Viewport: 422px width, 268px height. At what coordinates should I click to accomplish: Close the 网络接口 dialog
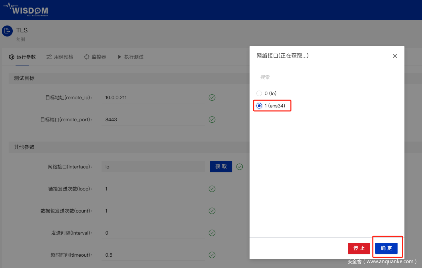click(395, 56)
